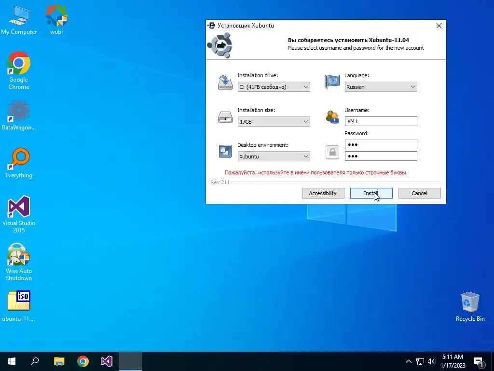The image size is (494, 371).
Task: Open the Desktop environment dropdown
Action: (274, 156)
